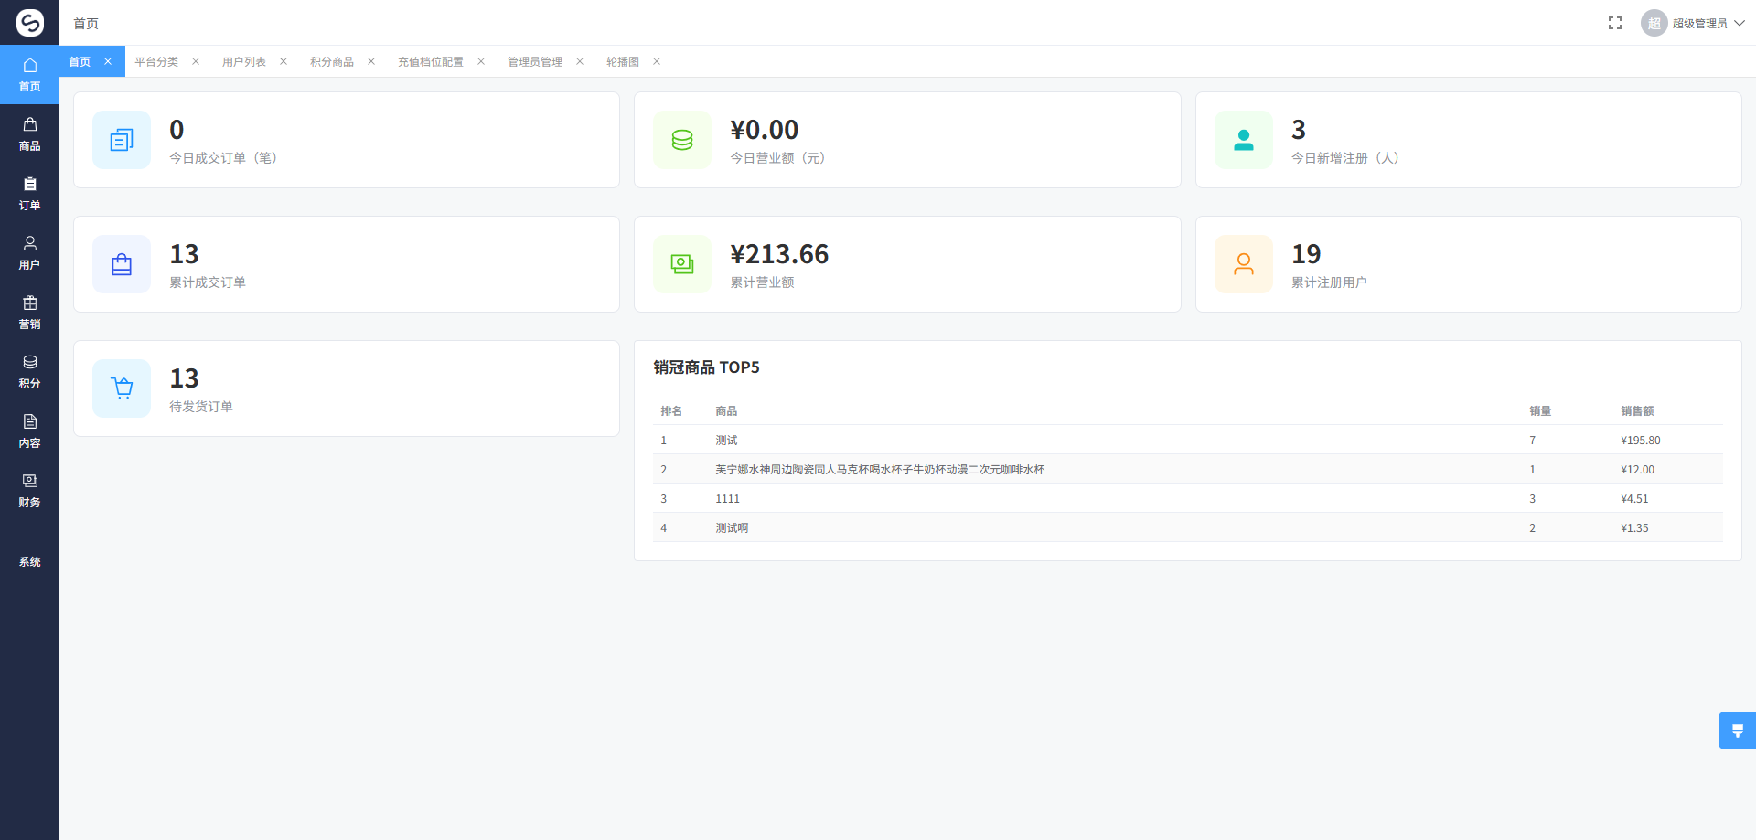Expand the 超级管理员 account dropdown
1756x840 pixels.
1708,23
